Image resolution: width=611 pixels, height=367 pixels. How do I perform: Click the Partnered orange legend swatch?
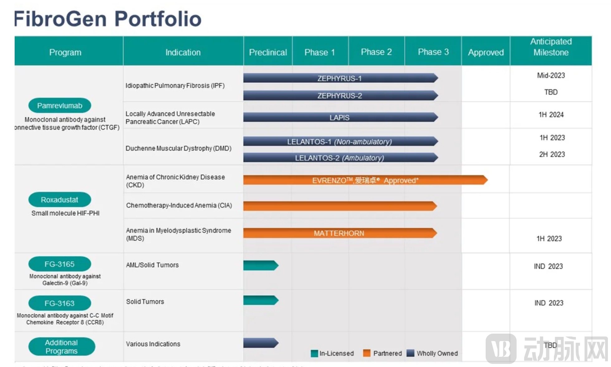367,353
